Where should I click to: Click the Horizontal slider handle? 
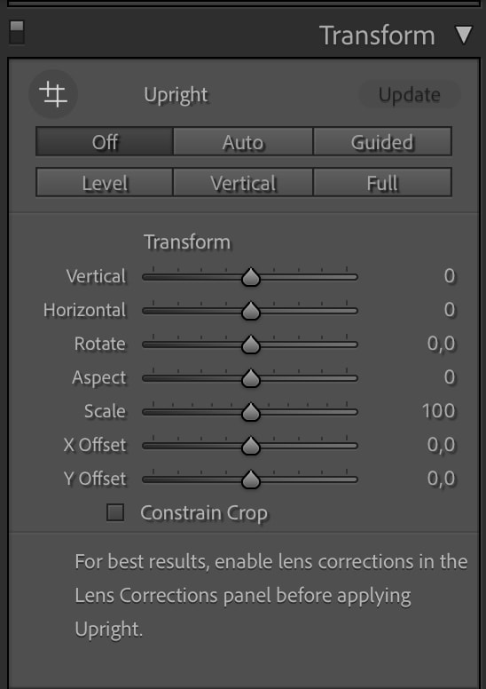251,311
